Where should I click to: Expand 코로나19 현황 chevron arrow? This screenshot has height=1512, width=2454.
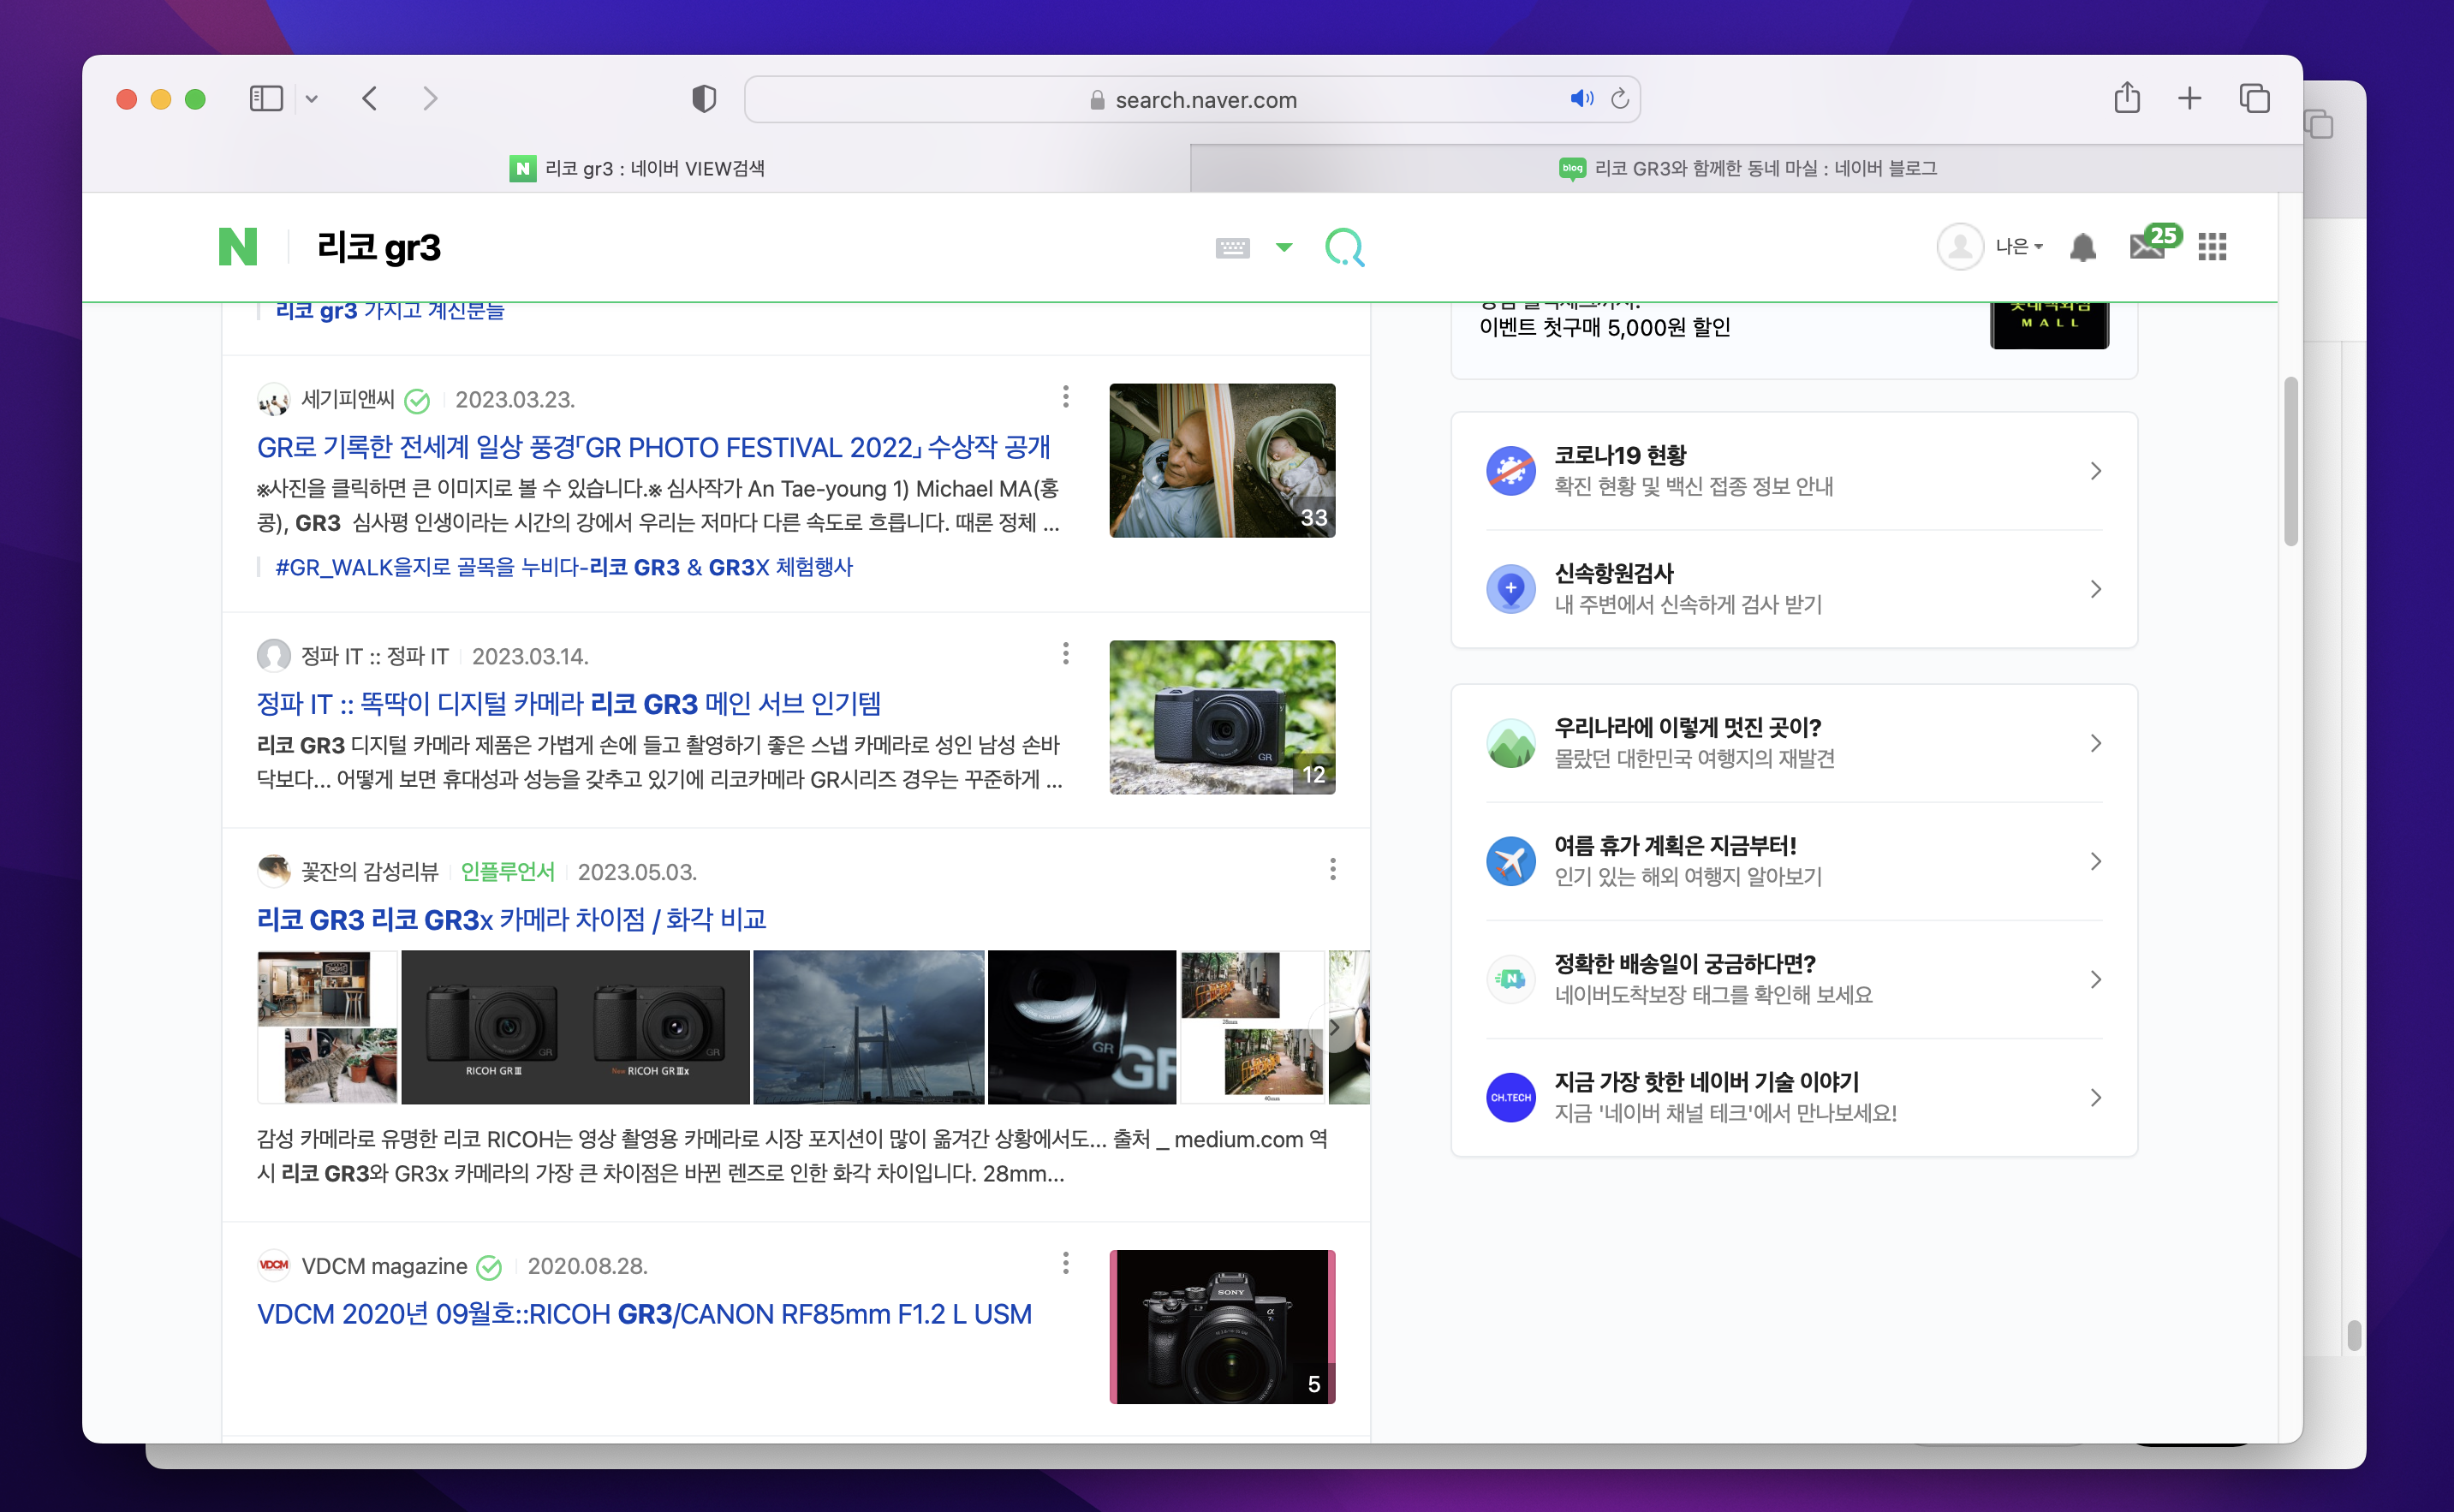point(2095,471)
